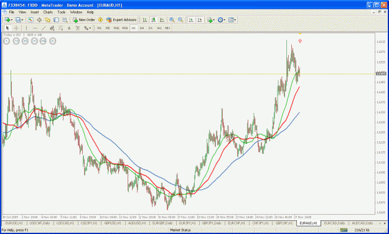Toggle Auto Scroll on the toolbar
Screen dimensions: 389x234
point(191,20)
